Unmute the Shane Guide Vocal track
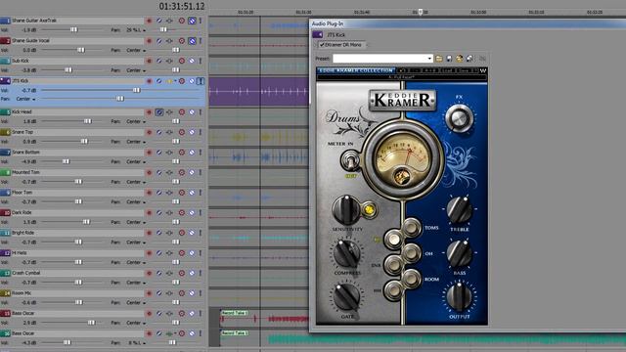 pyautogui.click(x=192, y=41)
